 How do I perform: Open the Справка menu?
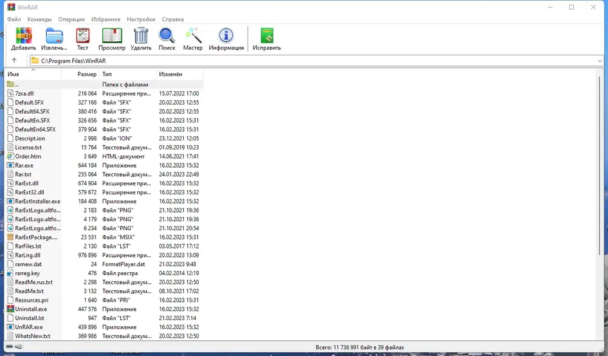(x=173, y=19)
